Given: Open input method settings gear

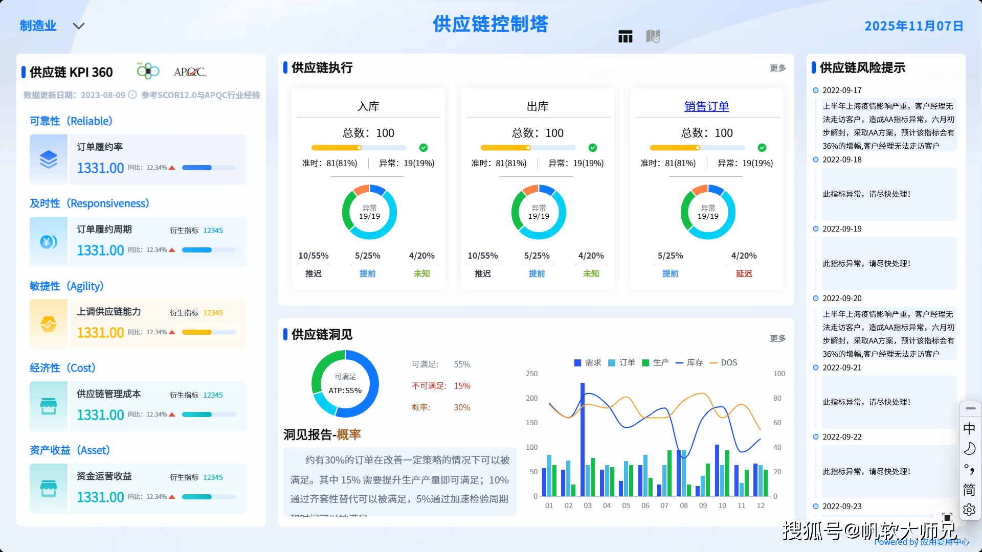Looking at the screenshot, I should point(969,510).
